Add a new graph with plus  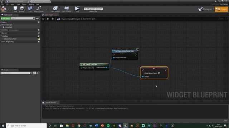click(39, 22)
